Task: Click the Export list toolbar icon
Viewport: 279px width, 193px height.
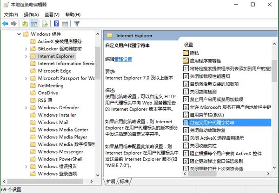Action: click(x=45, y=24)
